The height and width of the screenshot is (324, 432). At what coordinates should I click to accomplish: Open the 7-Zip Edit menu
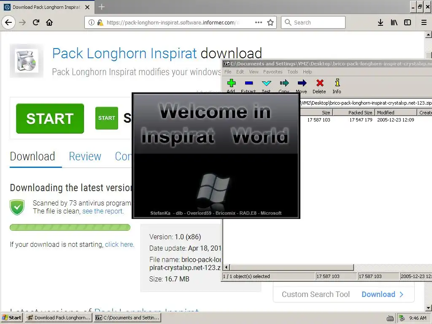point(240,72)
